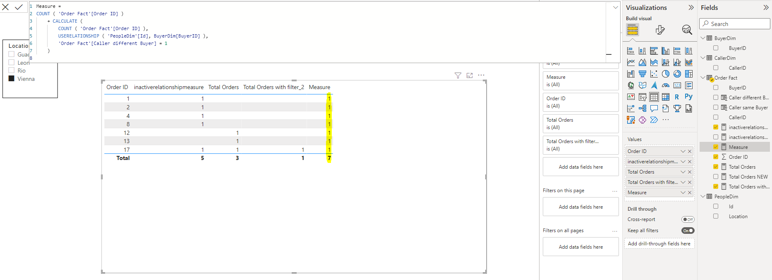Viewport: 772px width, 280px height.
Task: Open the Measure dropdown in the Values well
Action: tap(683, 193)
